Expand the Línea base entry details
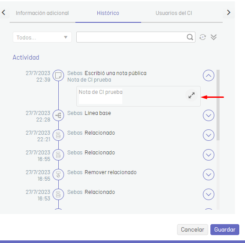This screenshot has width=245, height=243. pyautogui.click(x=209, y=115)
